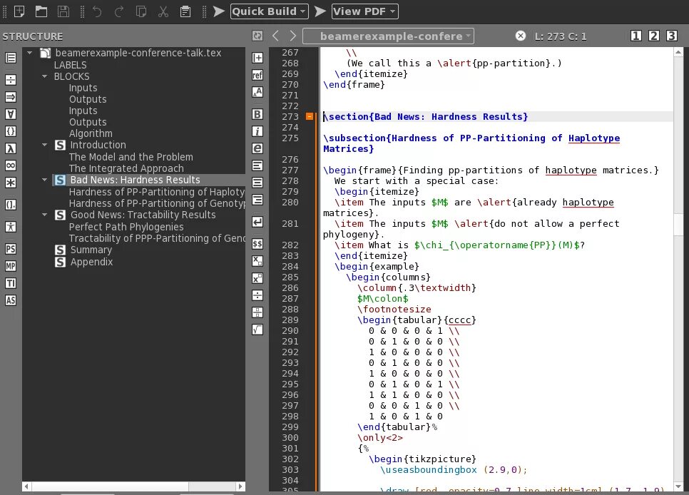The image size is (689, 495).
Task: Redo the last undone edit
Action: point(119,11)
